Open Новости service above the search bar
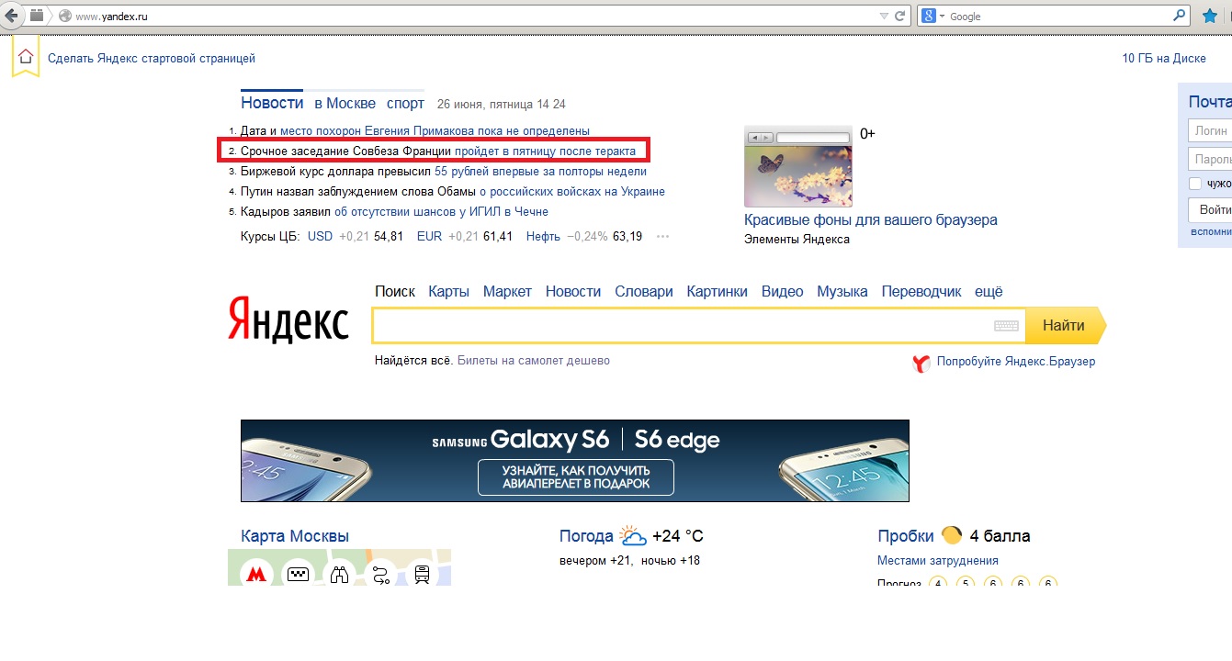Screen dimensions: 1232x661 point(573,291)
